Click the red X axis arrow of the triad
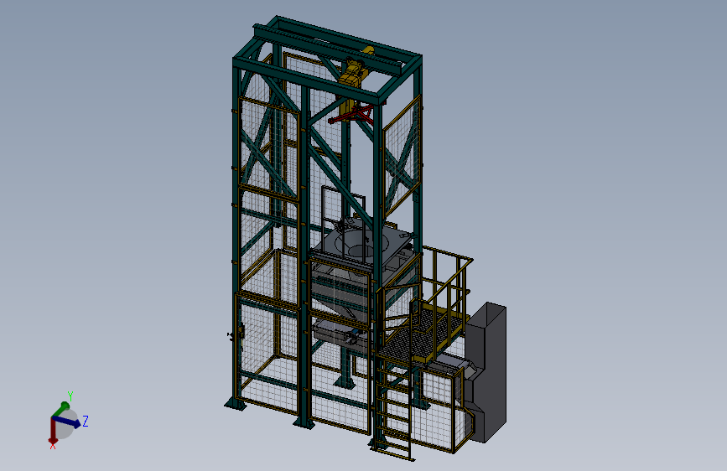 [52, 430]
